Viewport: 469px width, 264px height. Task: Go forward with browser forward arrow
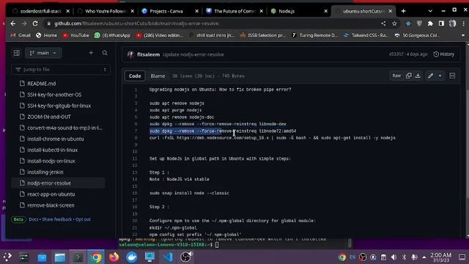[24, 23]
